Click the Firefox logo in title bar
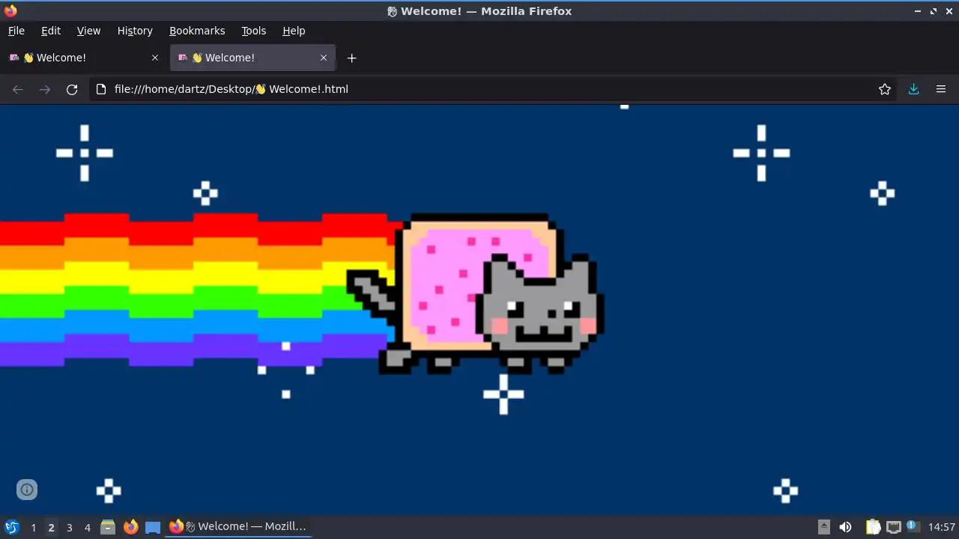 pos(10,11)
